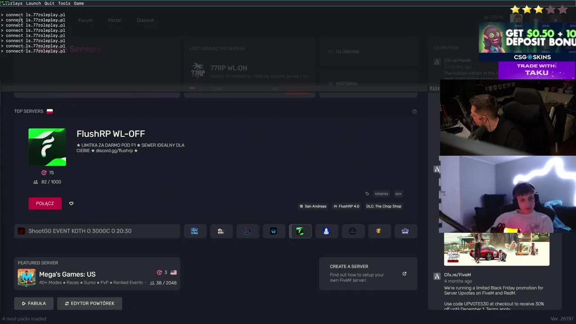This screenshot has width=576, height=324.
Task: Open the Tools menu
Action: click(x=64, y=3)
